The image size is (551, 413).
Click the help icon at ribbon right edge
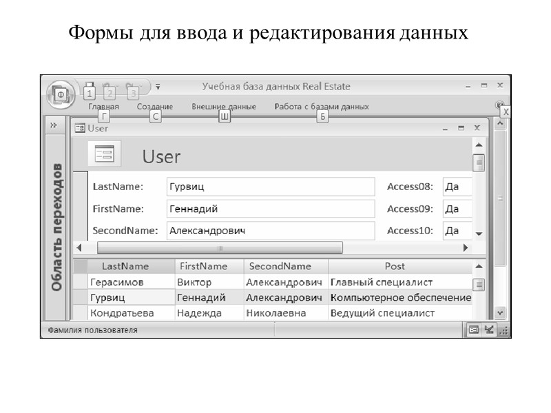pyautogui.click(x=499, y=105)
